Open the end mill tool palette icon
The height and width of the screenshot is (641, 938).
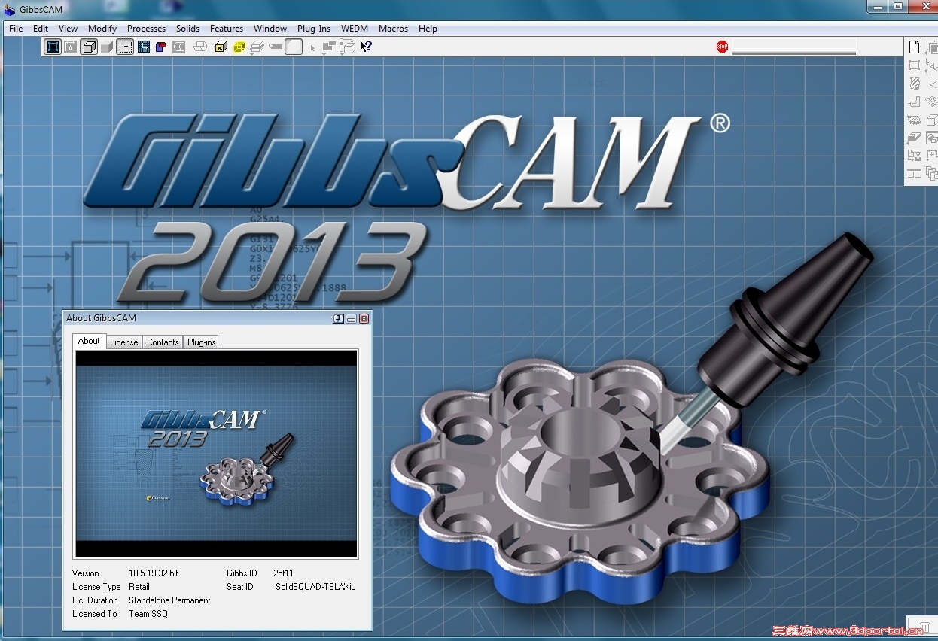(x=914, y=83)
